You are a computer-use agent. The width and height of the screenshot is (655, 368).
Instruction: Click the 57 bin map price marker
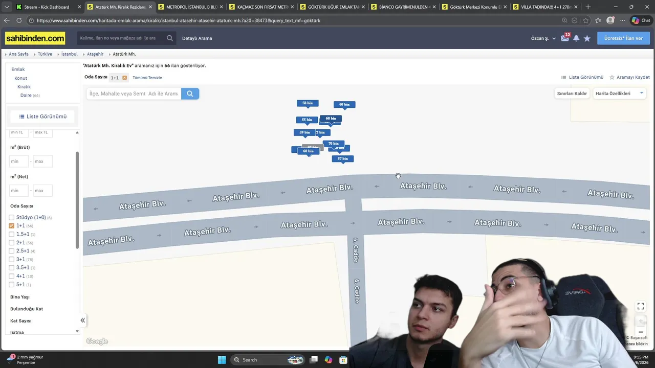[x=343, y=159]
